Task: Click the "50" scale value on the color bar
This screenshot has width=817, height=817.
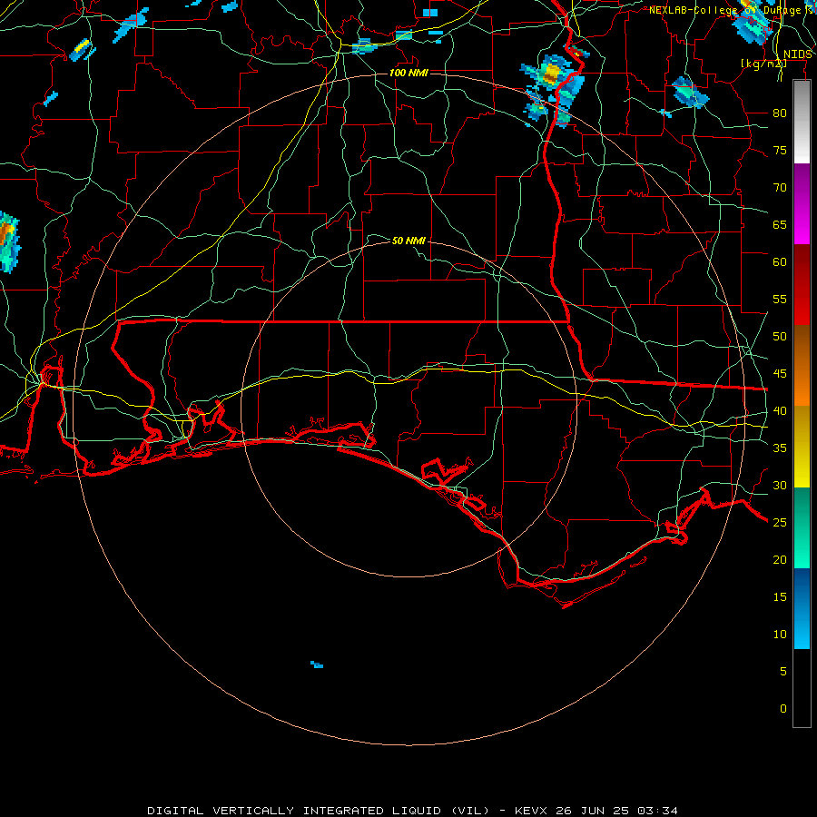Action: 780,337
